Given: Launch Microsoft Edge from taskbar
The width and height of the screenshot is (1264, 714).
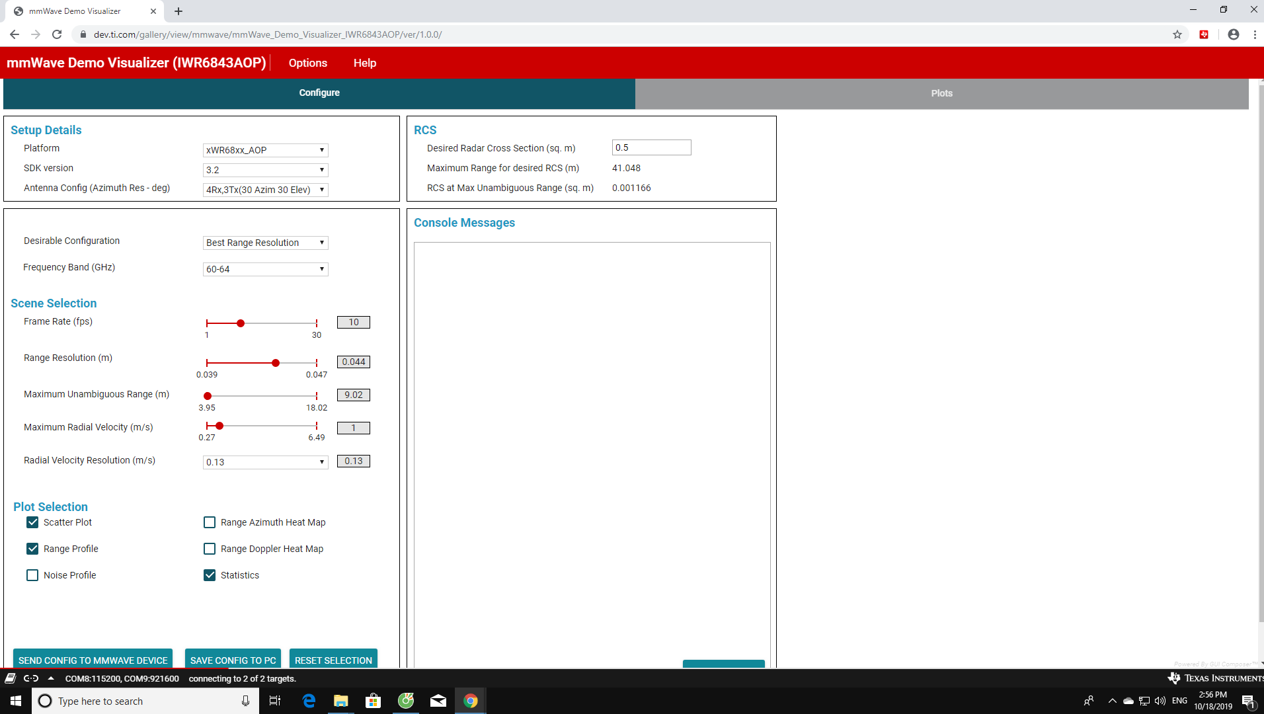Looking at the screenshot, I should click(x=309, y=701).
